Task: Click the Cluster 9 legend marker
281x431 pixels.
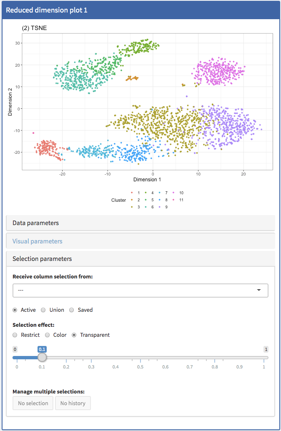Action: click(x=159, y=207)
